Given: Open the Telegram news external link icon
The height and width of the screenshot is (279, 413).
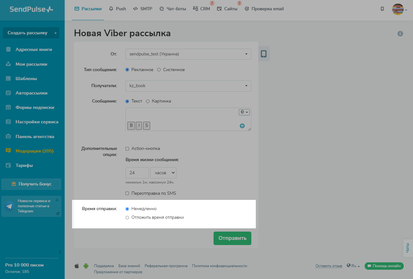Looking at the screenshot, I should 58,213.
